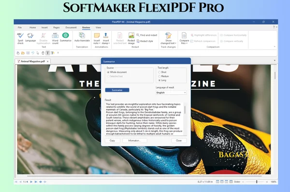
Task: Open the document tabs list arrow
Action: (x=275, y=60)
